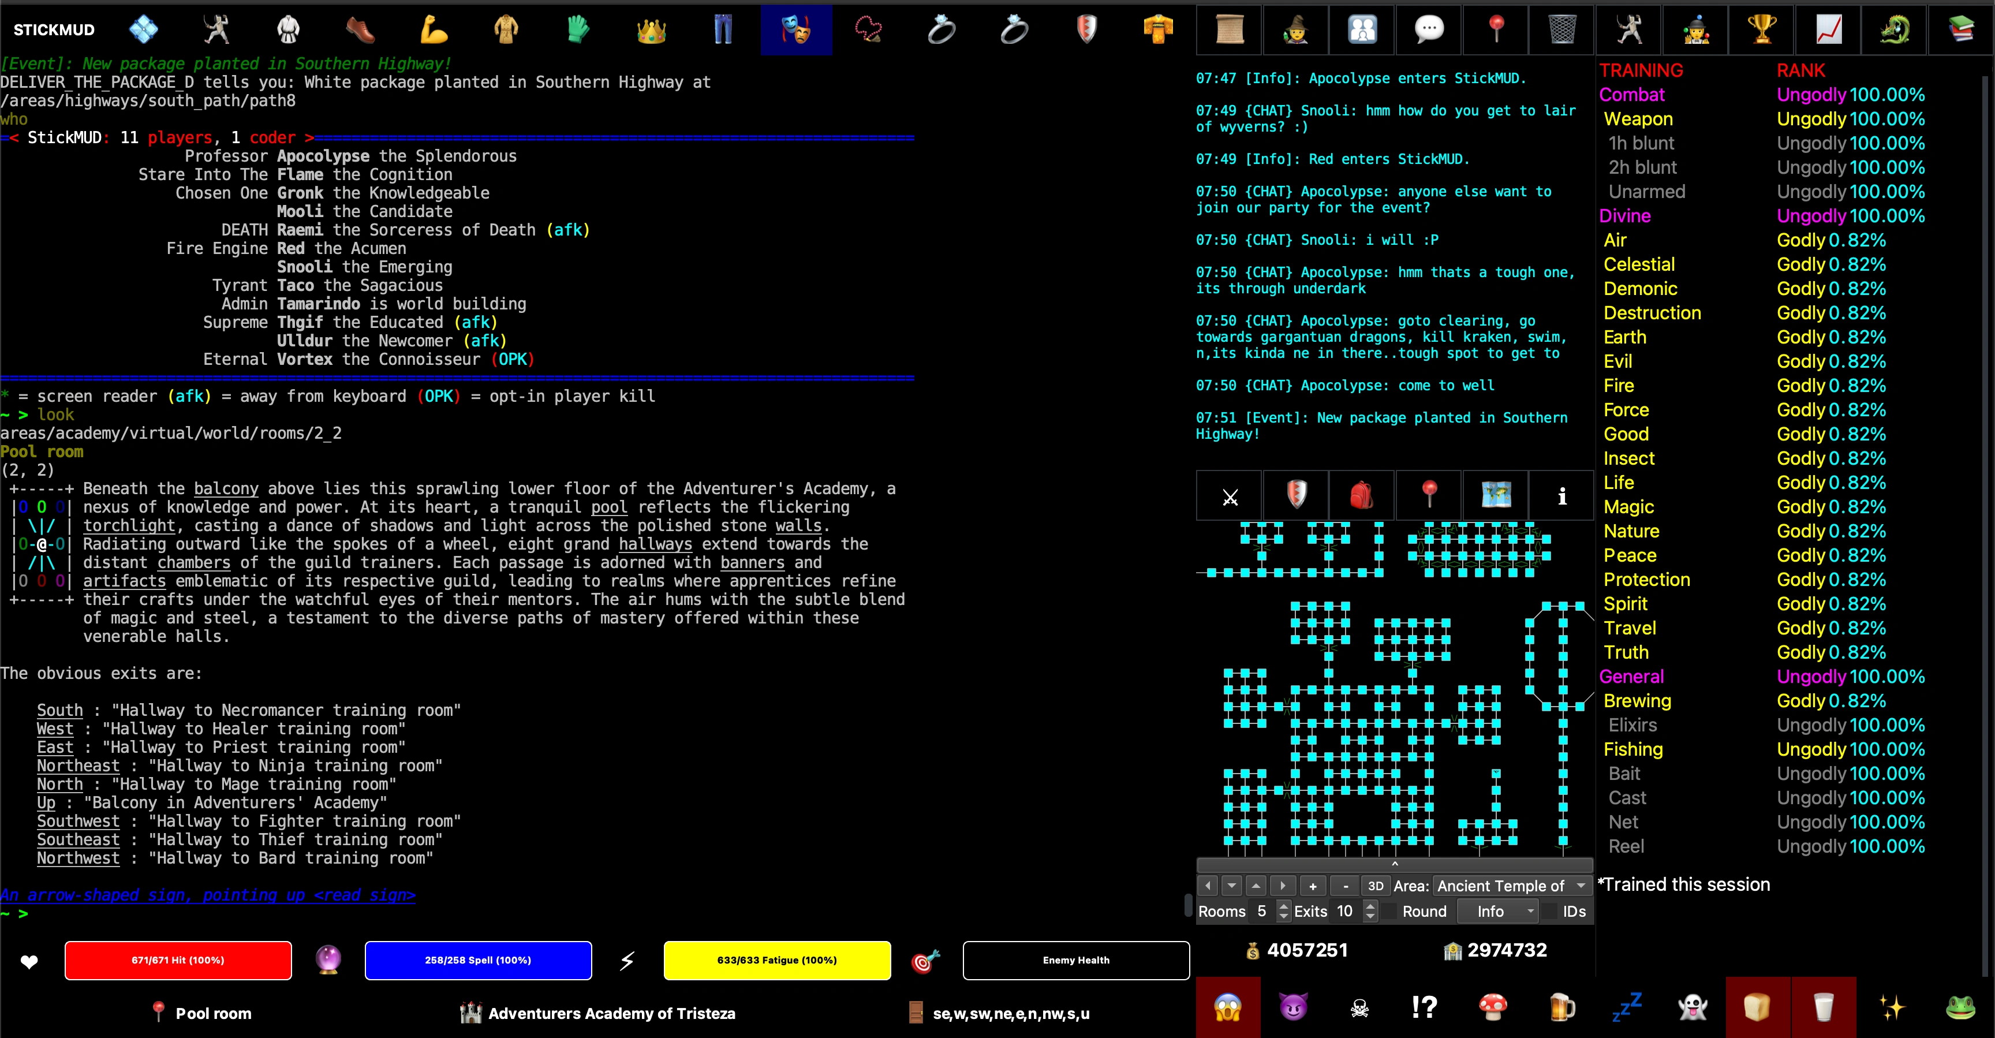
Task: Click the green dragon icon
Action: [x=1895, y=30]
